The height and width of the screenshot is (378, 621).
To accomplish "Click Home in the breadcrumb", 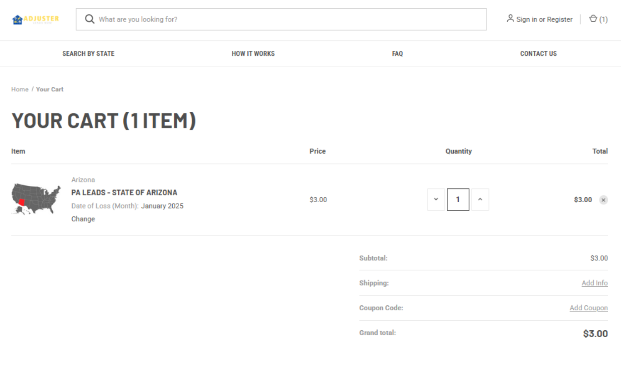I will pos(20,90).
